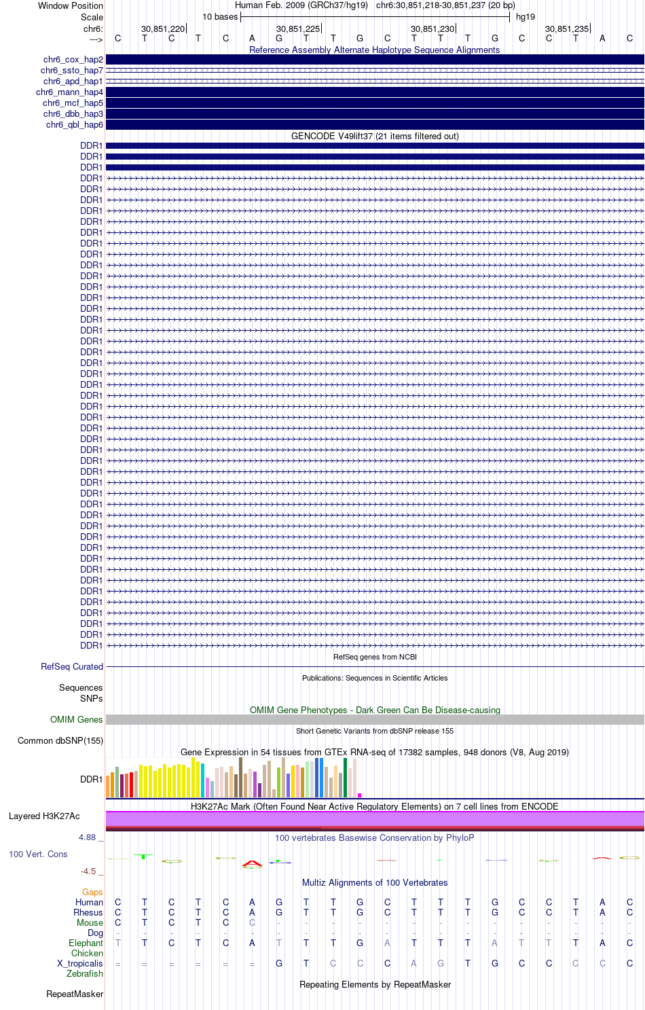Click the gray OMIM Genes item bar

click(x=375, y=719)
